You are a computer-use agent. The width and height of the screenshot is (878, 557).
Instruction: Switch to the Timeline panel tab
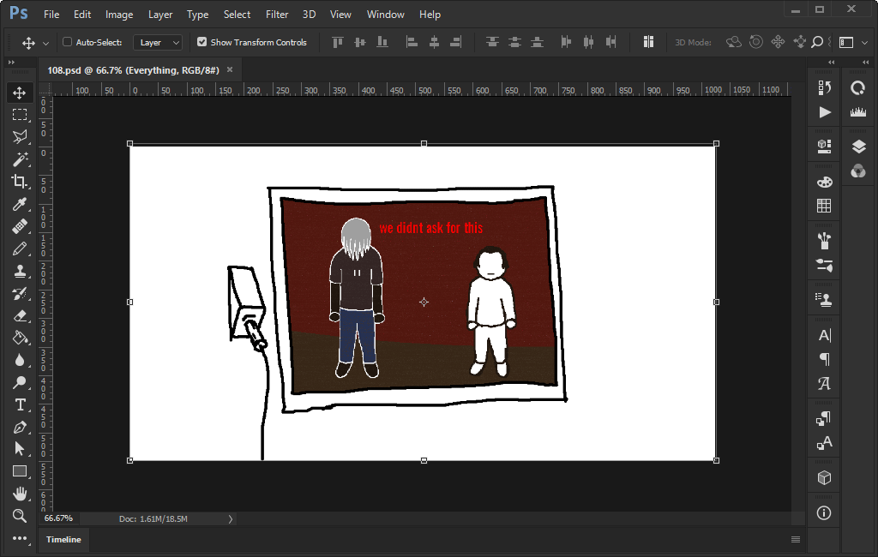click(x=63, y=540)
